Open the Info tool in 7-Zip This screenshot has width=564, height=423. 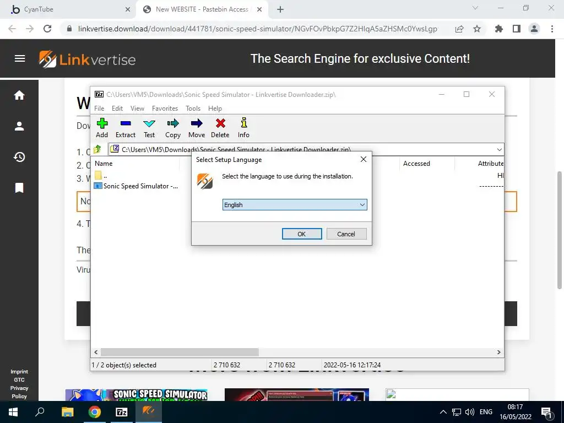click(243, 128)
